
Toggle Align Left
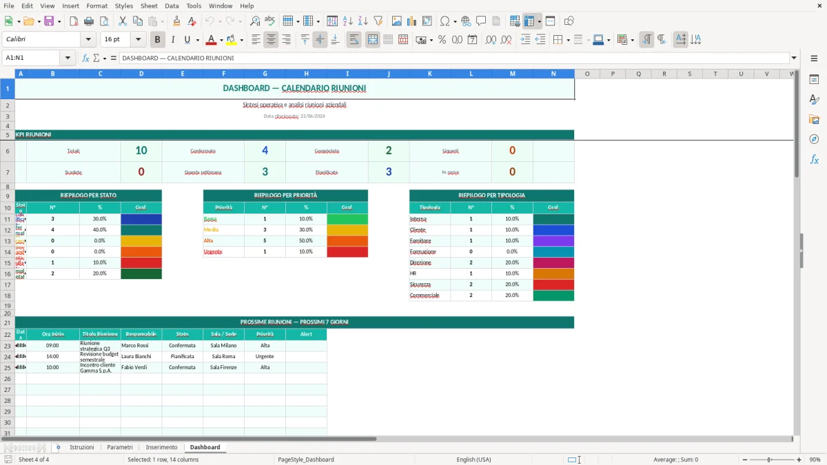click(x=256, y=40)
